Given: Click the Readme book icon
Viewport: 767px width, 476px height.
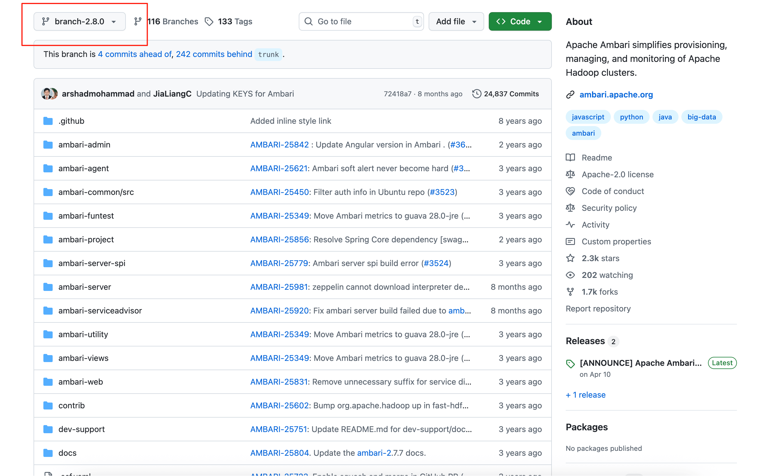Looking at the screenshot, I should [x=570, y=157].
